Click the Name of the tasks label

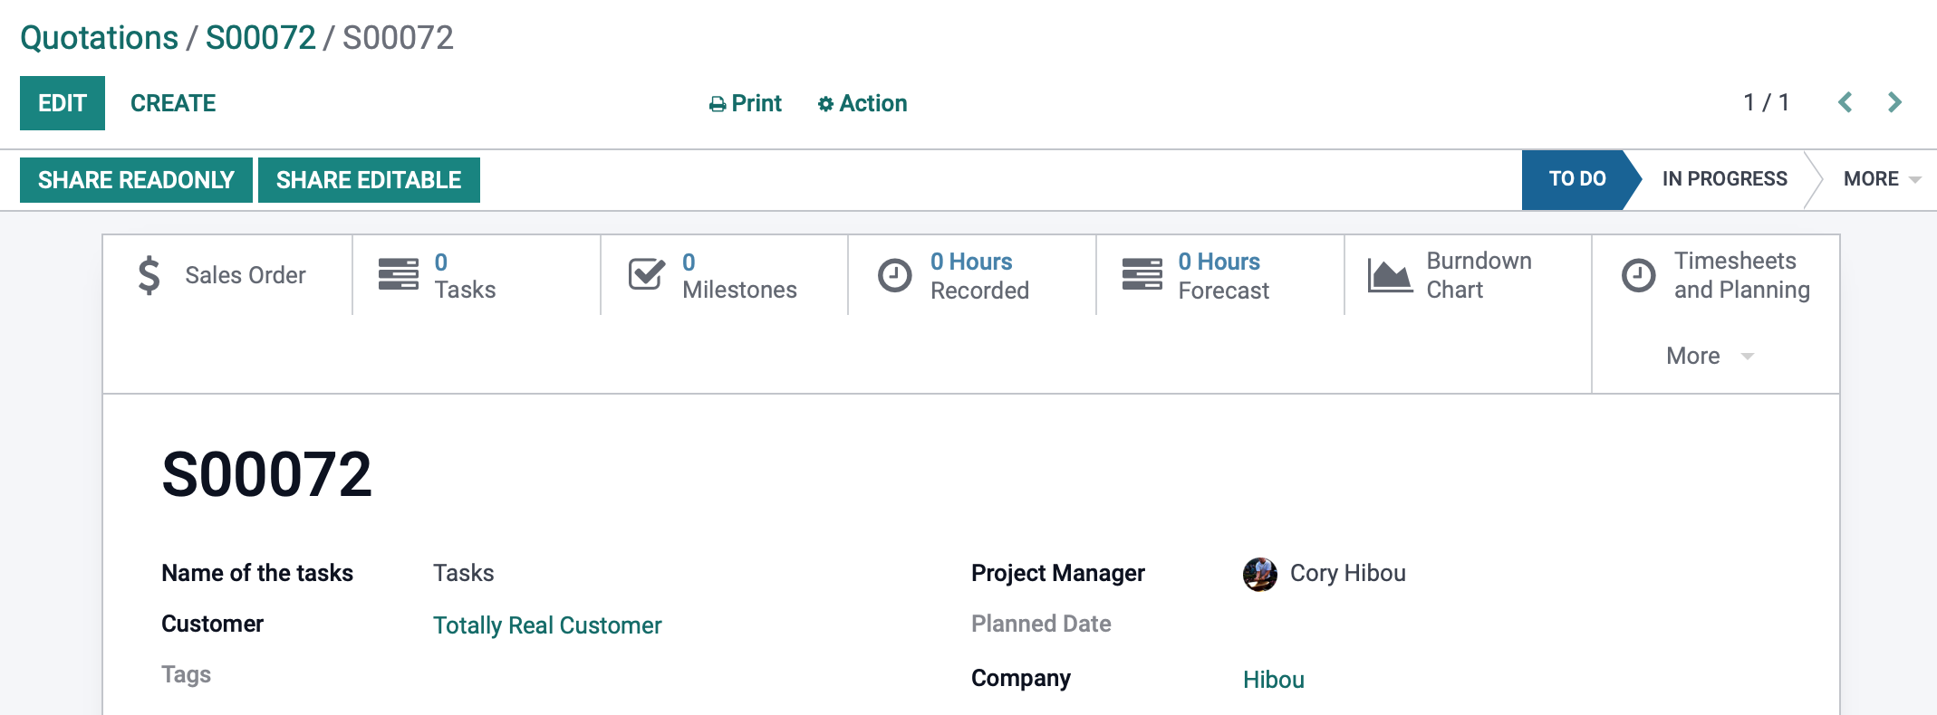point(257,573)
